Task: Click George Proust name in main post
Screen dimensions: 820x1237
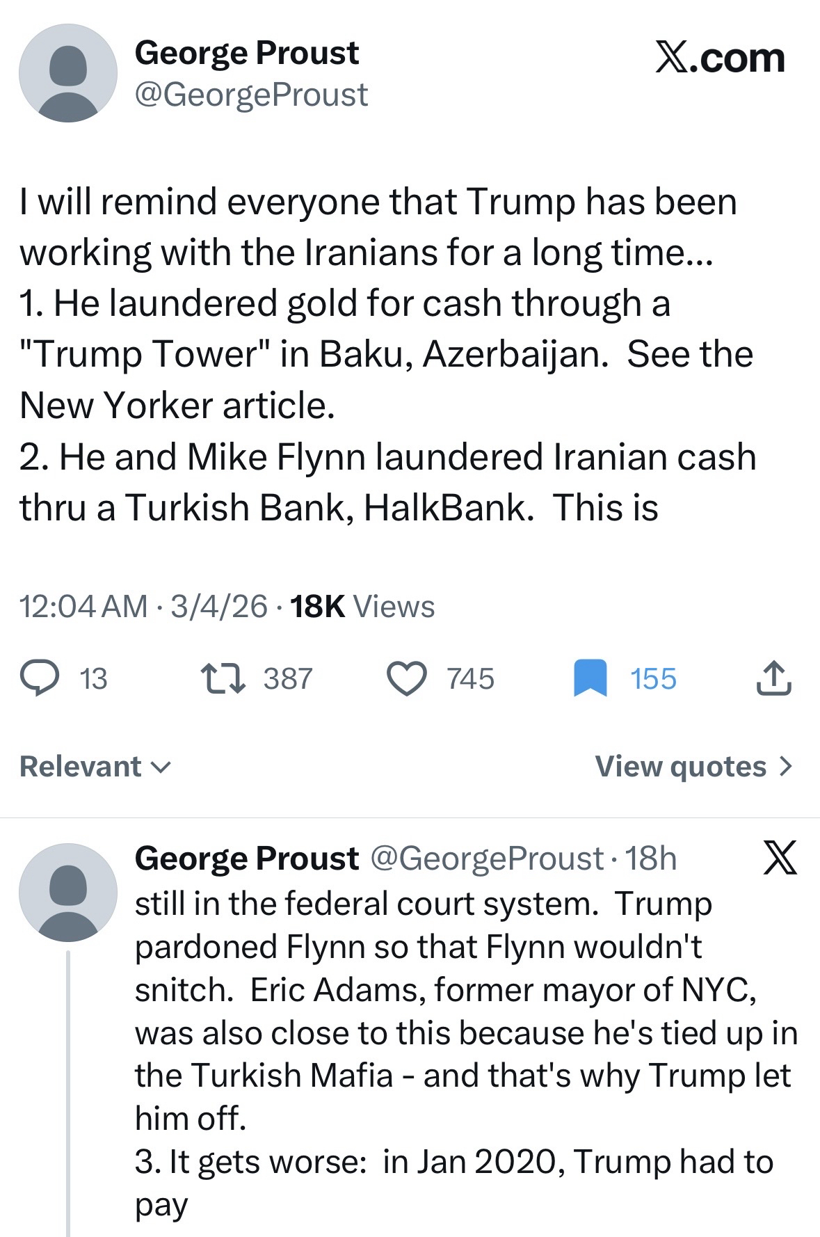Action: coord(247,53)
